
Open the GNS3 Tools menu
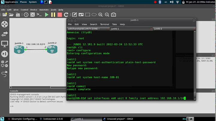(x=53, y=10)
